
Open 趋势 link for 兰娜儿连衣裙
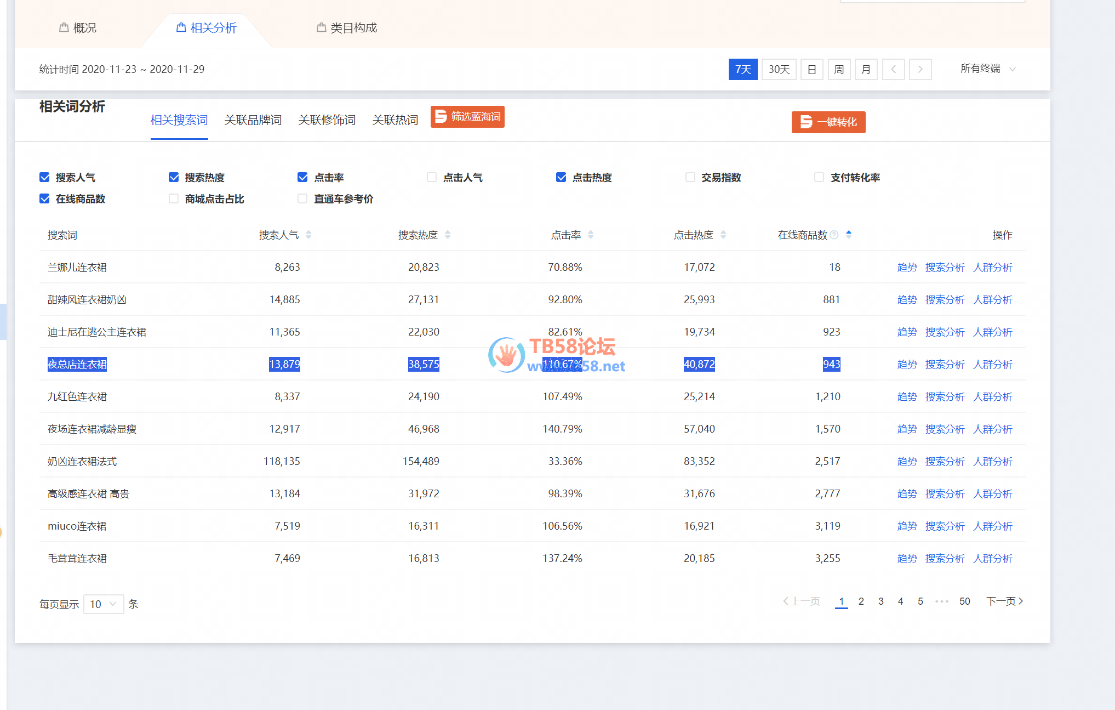[907, 268]
